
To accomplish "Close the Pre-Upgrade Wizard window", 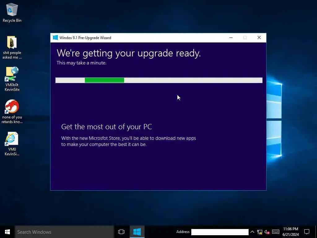I will (x=259, y=37).
